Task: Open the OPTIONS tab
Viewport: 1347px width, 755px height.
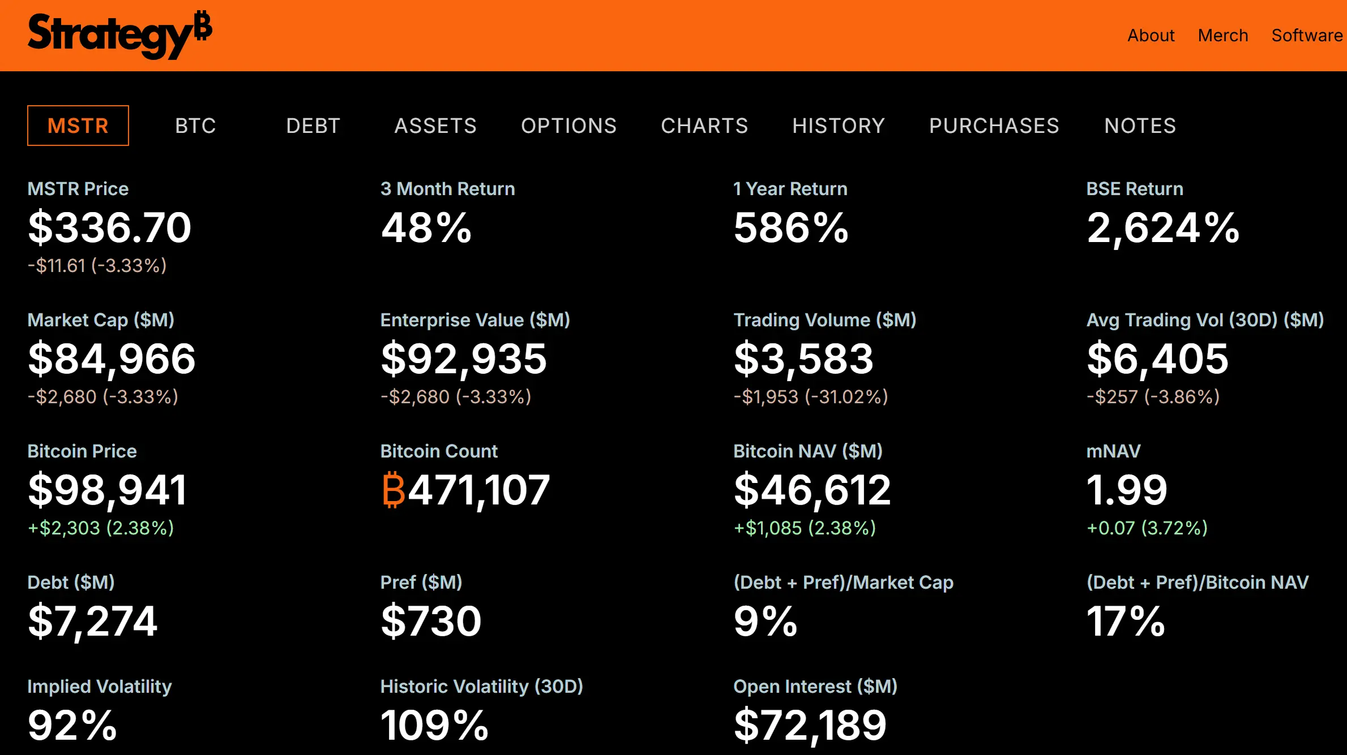Action: [x=568, y=126]
